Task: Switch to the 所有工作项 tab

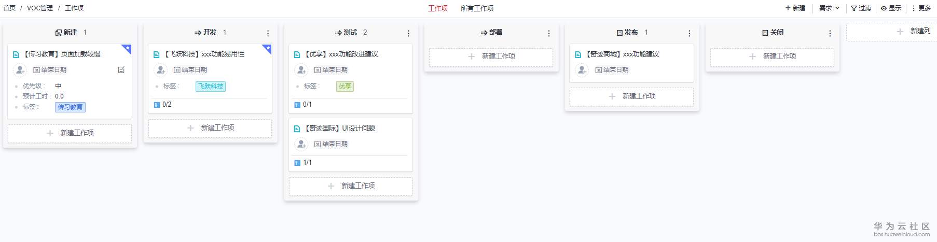Action: pyautogui.click(x=477, y=8)
